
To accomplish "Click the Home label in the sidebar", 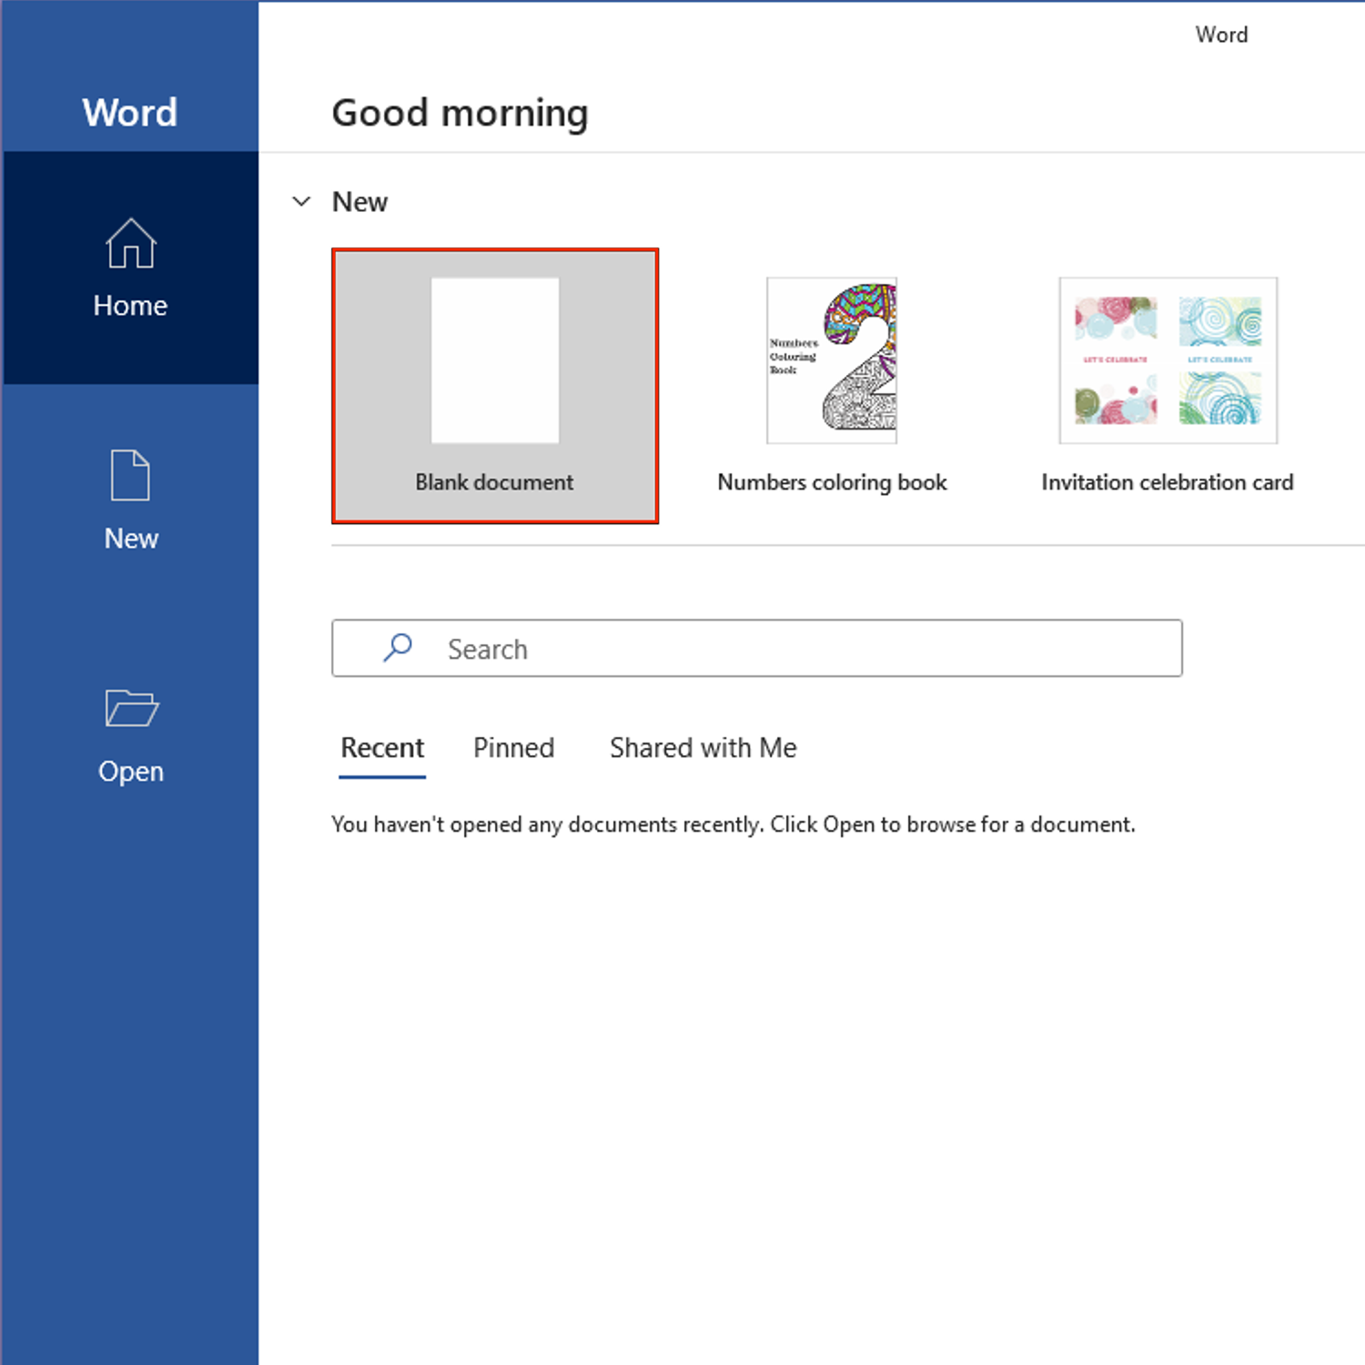I will [x=130, y=305].
